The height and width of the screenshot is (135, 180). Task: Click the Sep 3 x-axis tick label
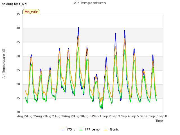coord(116,116)
